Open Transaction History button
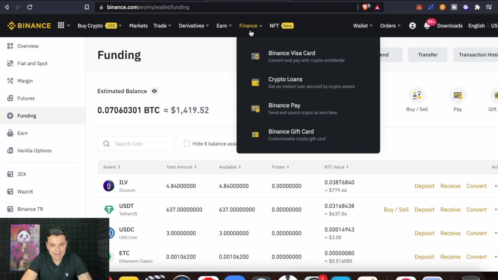The image size is (498, 280). [476, 55]
